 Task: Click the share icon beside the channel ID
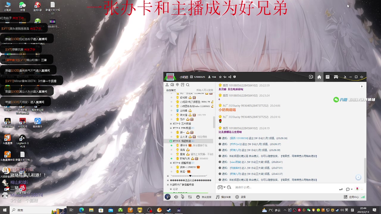point(230,77)
